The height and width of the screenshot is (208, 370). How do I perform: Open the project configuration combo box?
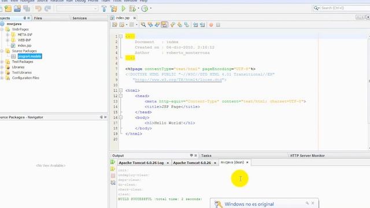[x=77, y=9]
